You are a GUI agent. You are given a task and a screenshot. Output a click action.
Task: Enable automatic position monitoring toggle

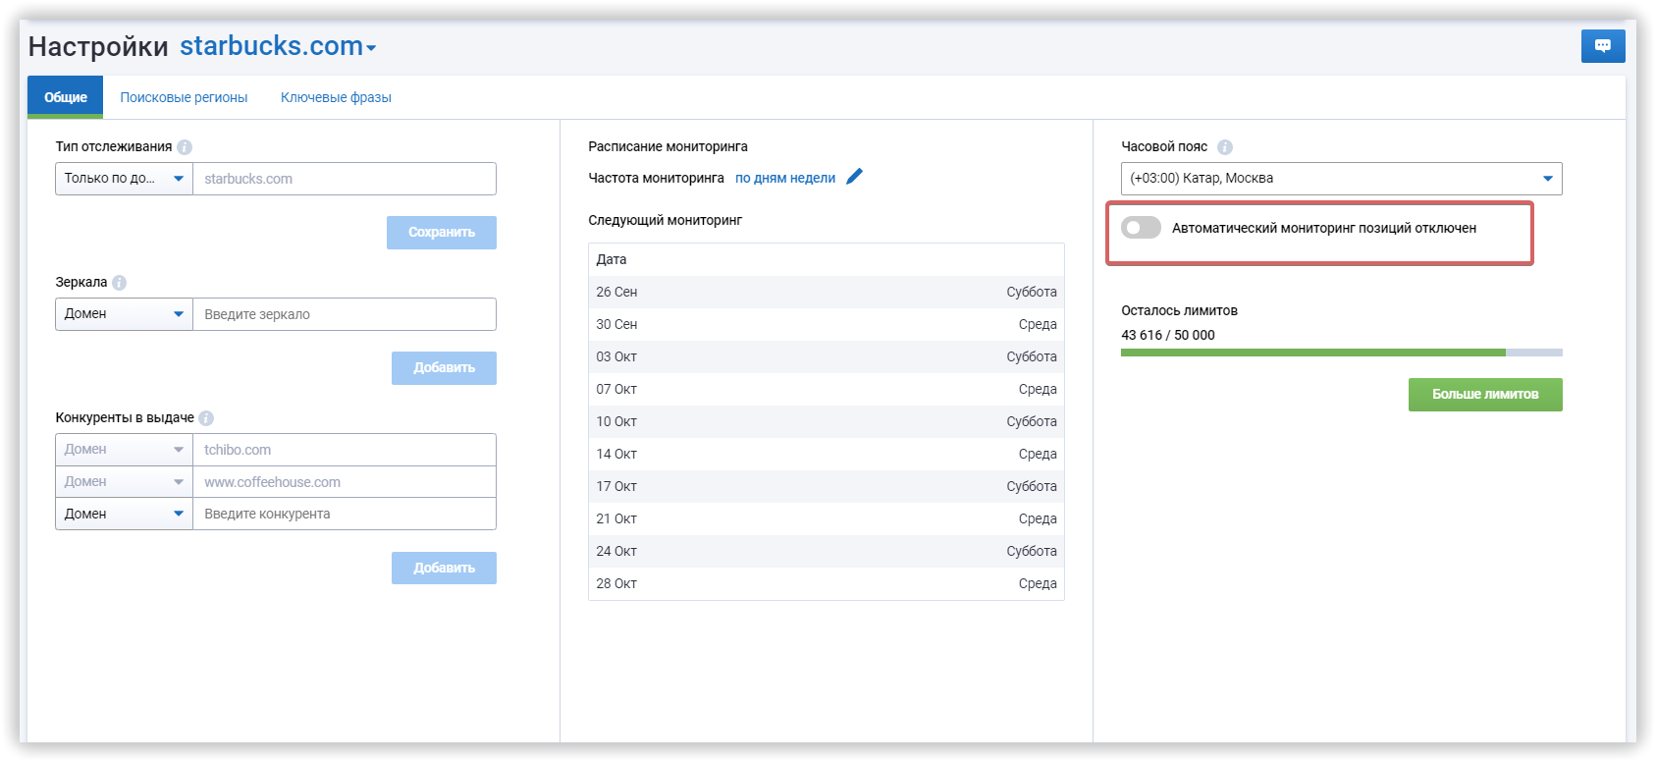coord(1141,228)
